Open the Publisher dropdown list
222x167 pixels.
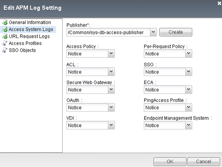click(x=112, y=32)
